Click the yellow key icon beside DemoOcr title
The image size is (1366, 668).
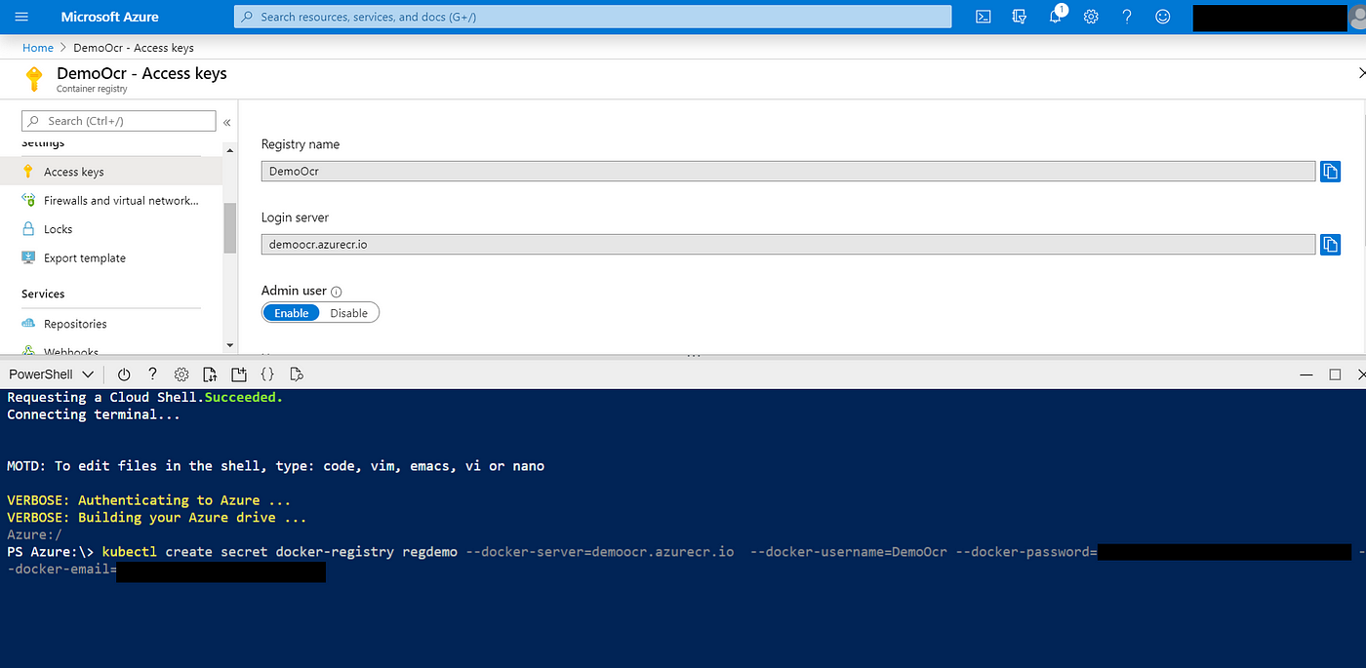tap(34, 79)
